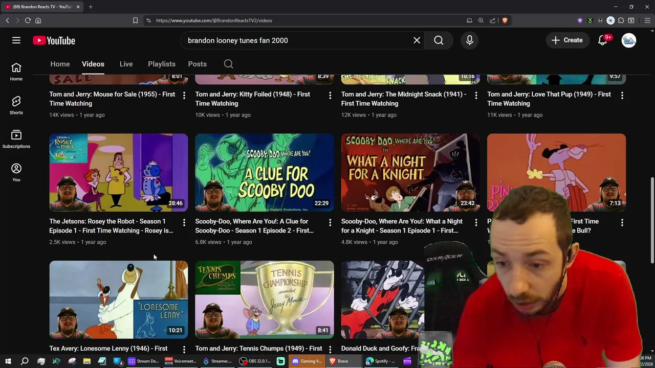Go to the YouTube logo home link
655x368 pixels.
[x=54, y=40]
